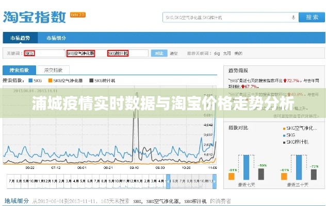Click the recommended keyword 美的
This screenshot has width=326, height=206.
(x=238, y=53)
